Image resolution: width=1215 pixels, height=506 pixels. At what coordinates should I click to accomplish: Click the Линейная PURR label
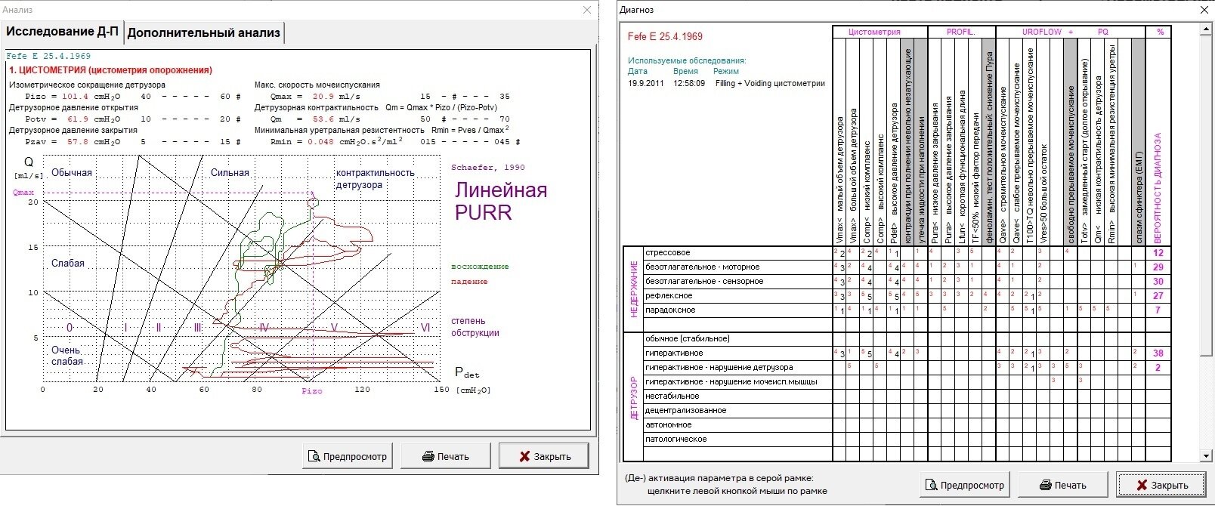pos(500,202)
